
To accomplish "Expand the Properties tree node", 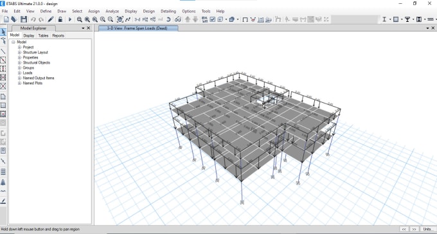I will [19, 57].
